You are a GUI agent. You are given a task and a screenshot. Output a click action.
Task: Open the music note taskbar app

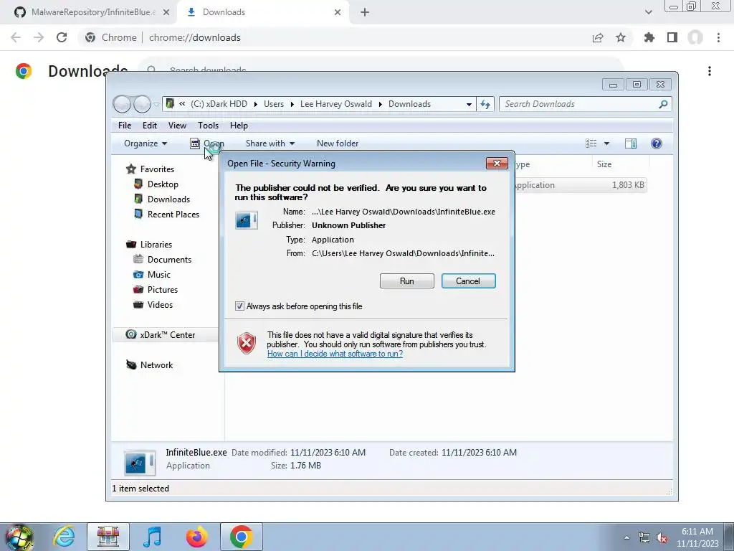pyautogui.click(x=153, y=537)
